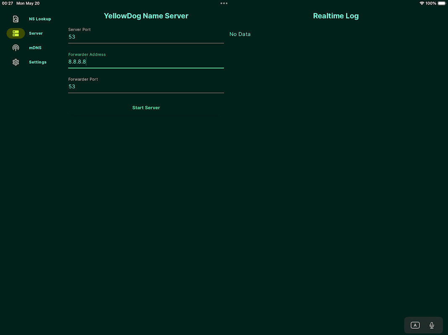This screenshot has height=335, width=448.
Task: Tap the clock in status bar
Action: [8, 3]
